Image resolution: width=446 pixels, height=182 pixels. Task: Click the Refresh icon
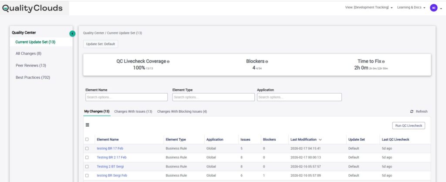pyautogui.click(x=412, y=111)
